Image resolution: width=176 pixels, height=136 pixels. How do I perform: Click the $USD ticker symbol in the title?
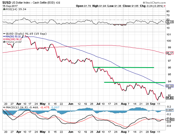click(7, 2)
